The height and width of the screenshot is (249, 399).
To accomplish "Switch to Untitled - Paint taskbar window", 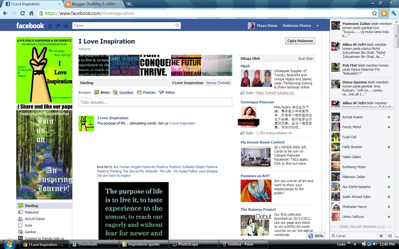I will click(x=243, y=244).
